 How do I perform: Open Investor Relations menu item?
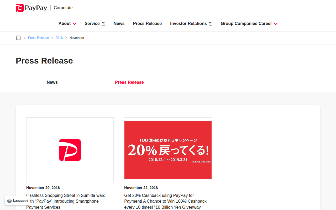coord(191,24)
